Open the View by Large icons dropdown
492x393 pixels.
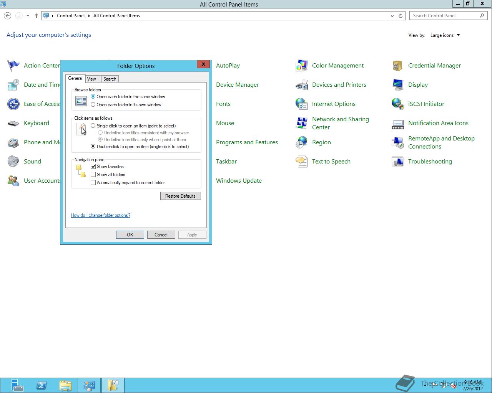(445, 35)
